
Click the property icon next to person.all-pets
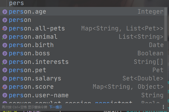click(5, 29)
